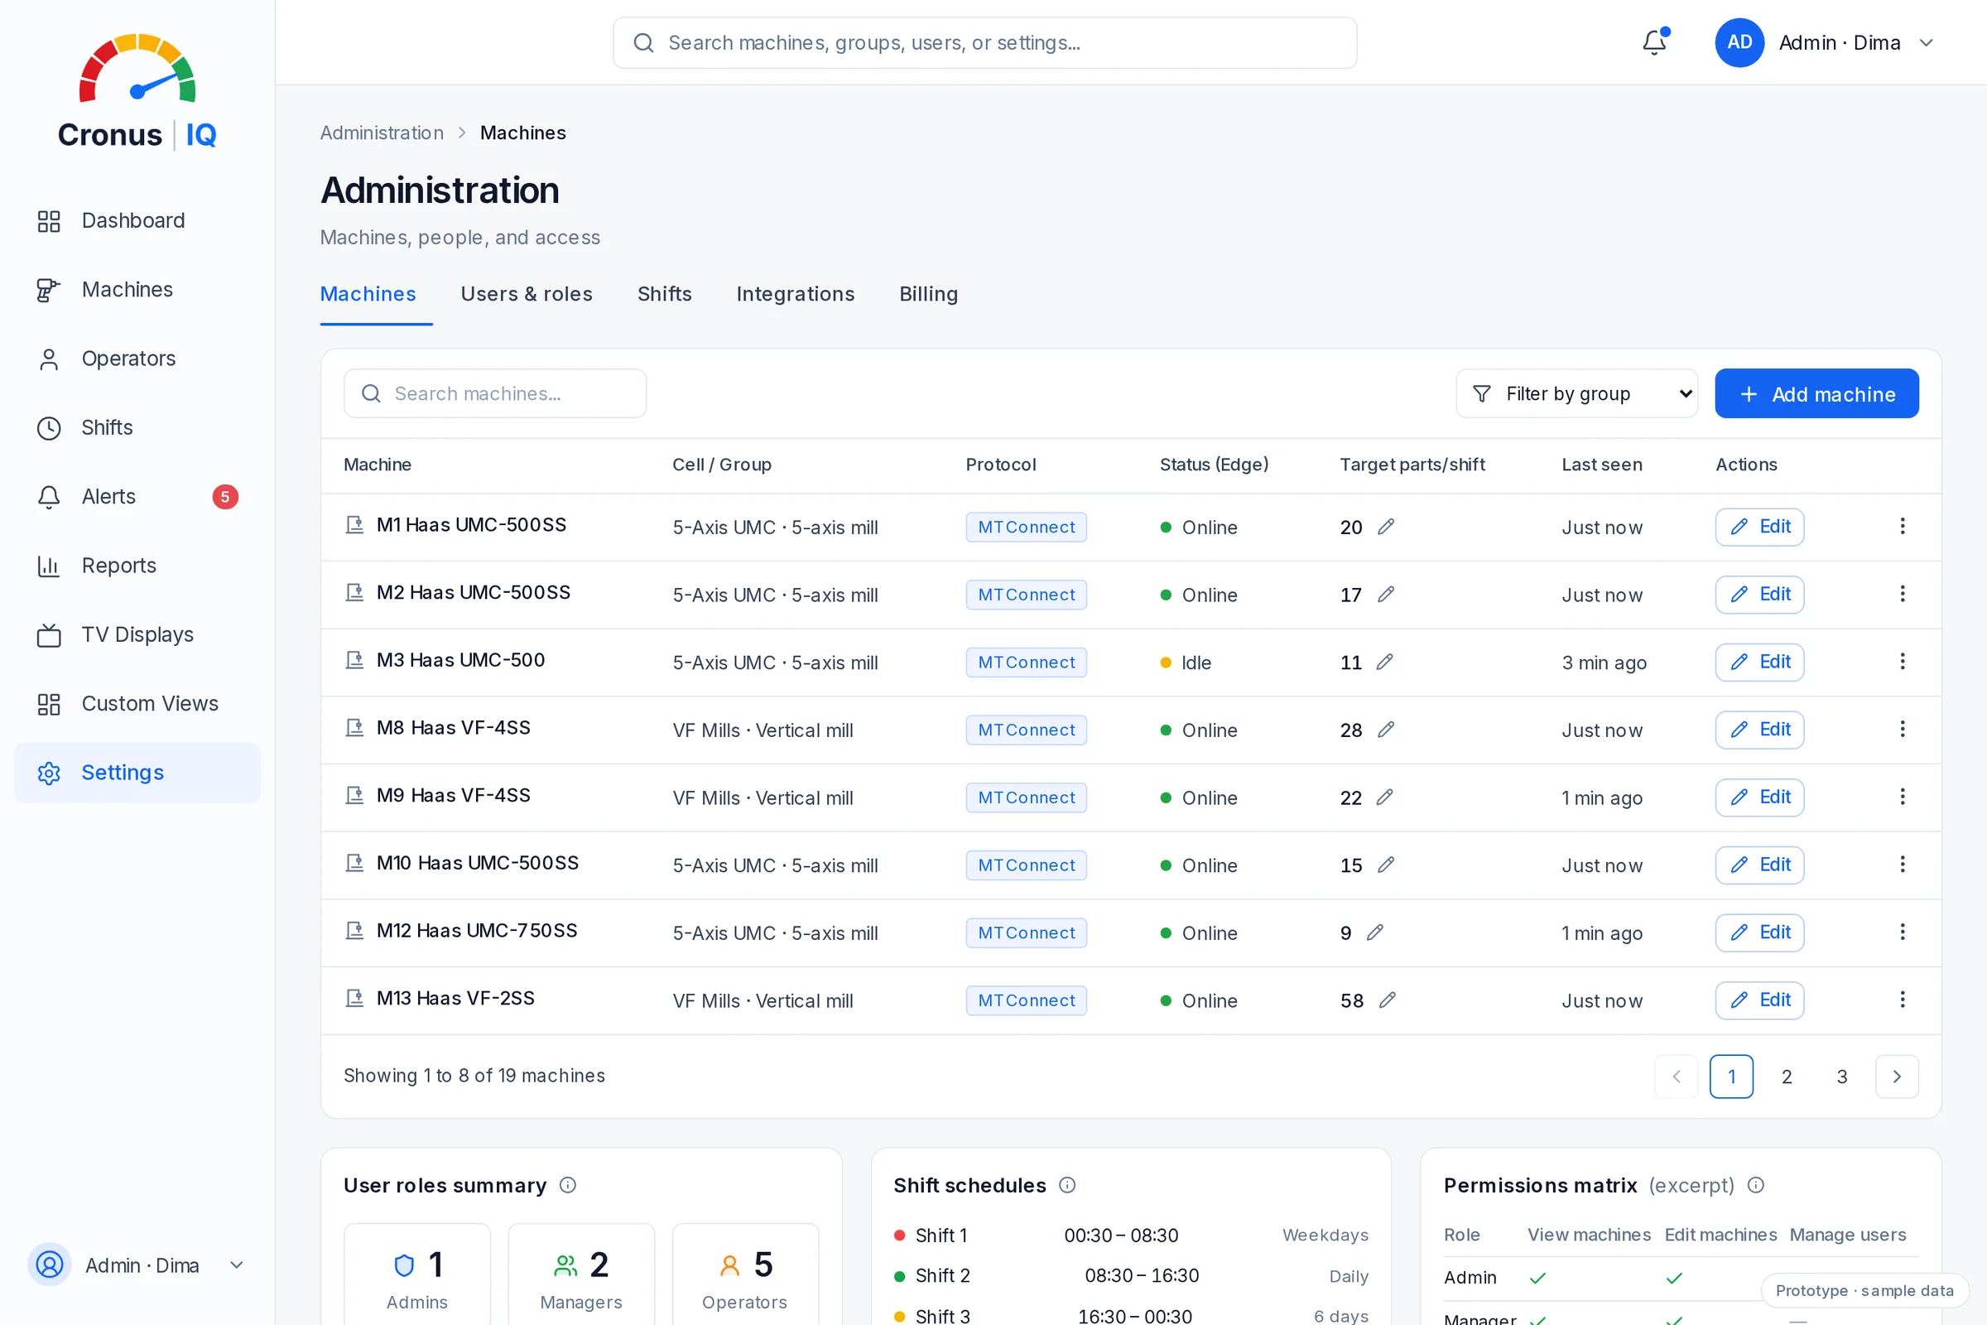This screenshot has height=1325, width=1987.
Task: Open the notifications bell
Action: [x=1654, y=42]
